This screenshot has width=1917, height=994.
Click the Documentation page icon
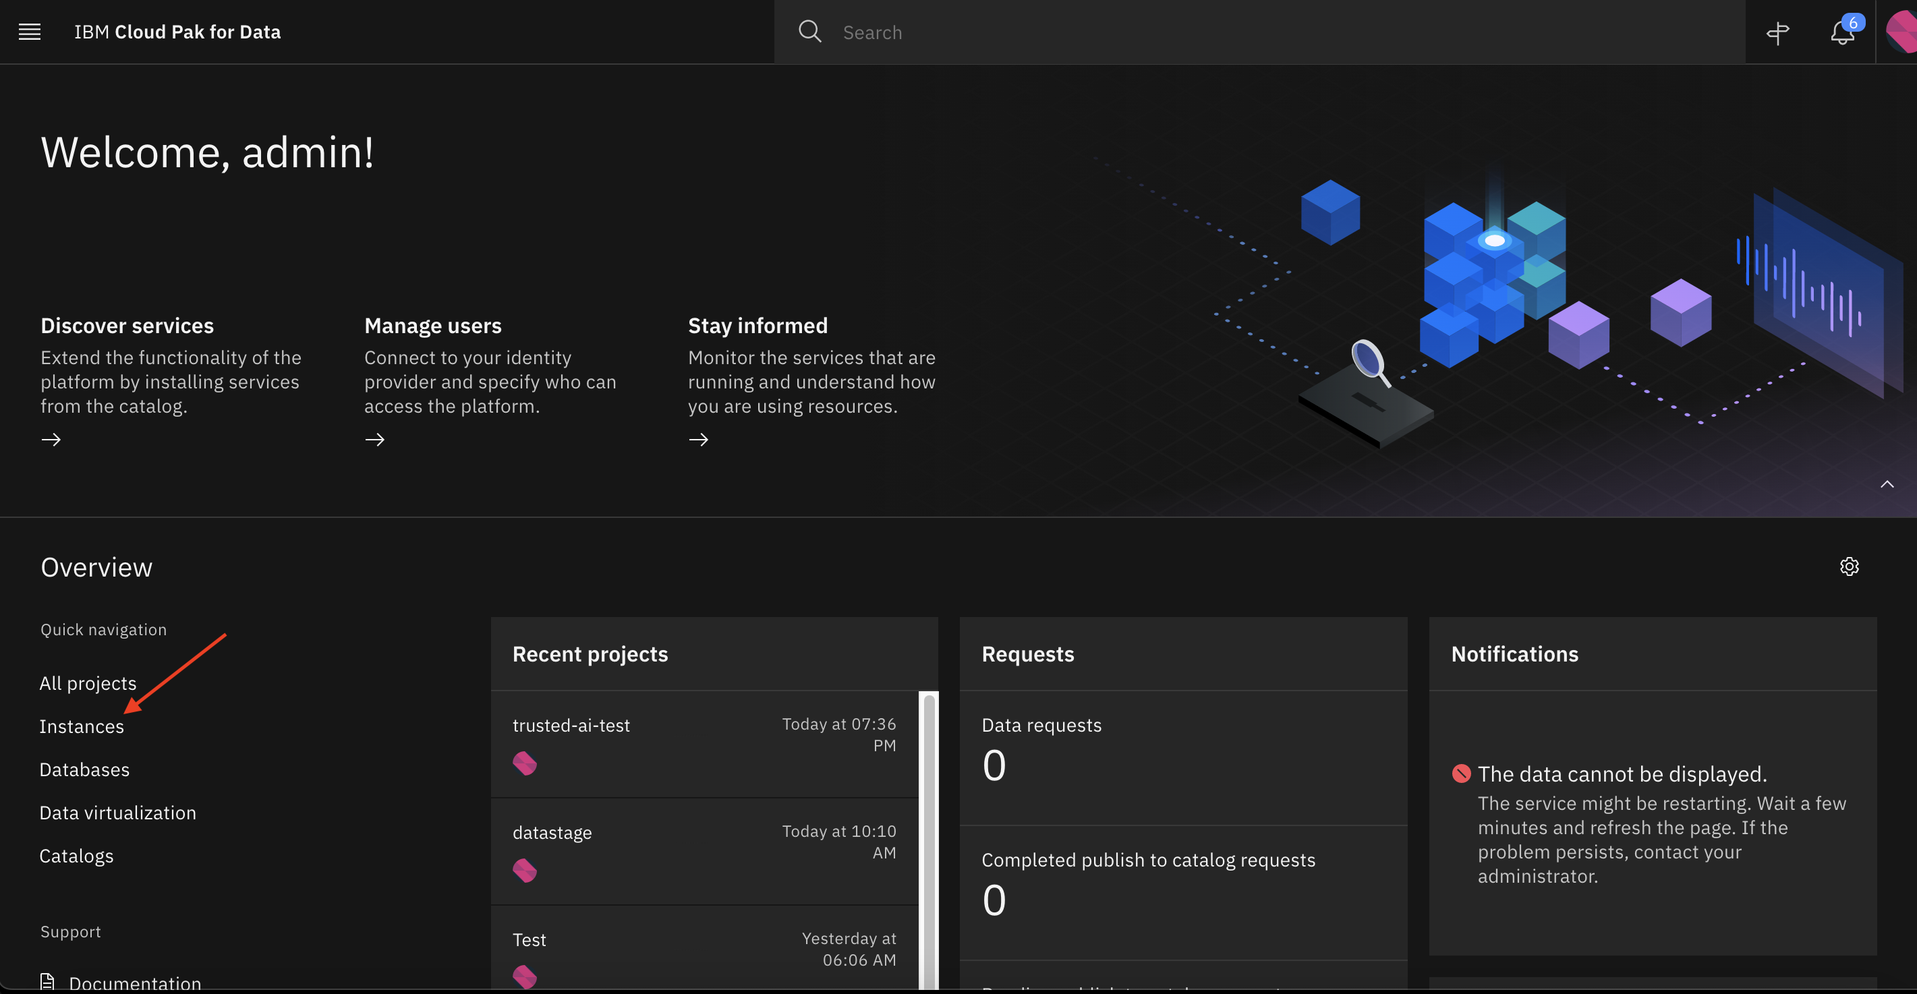(48, 982)
